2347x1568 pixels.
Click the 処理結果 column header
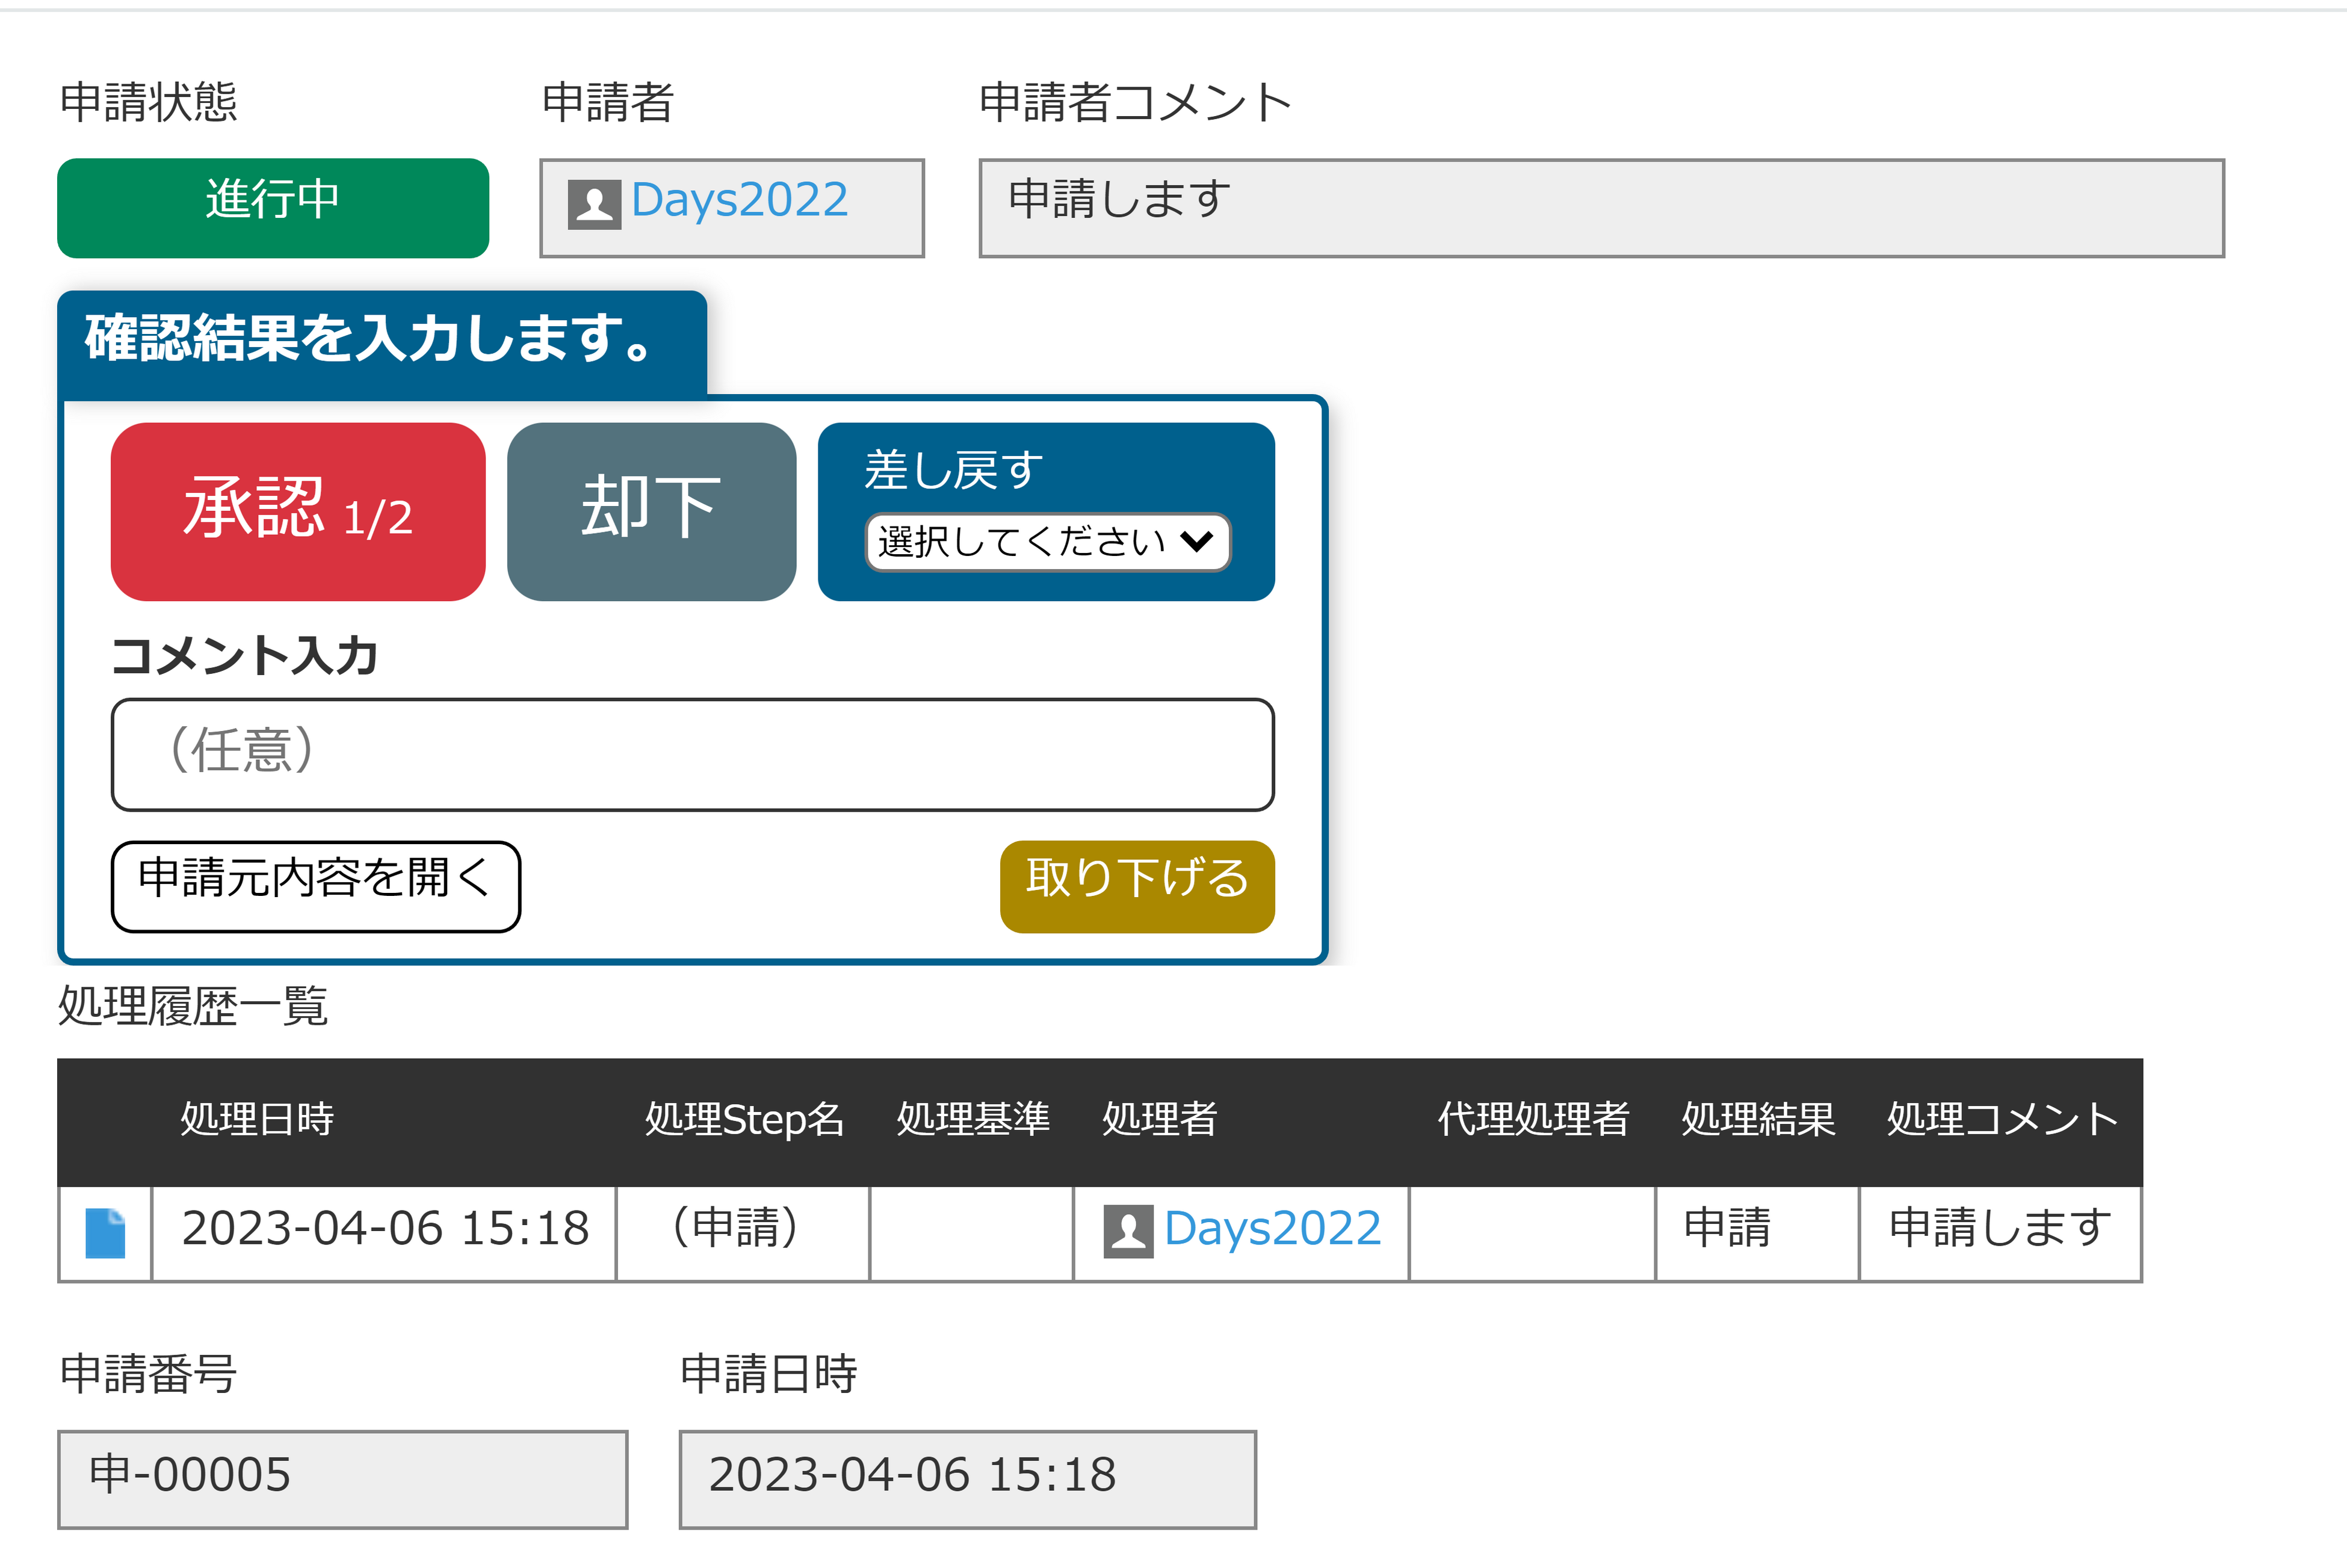[1757, 1119]
